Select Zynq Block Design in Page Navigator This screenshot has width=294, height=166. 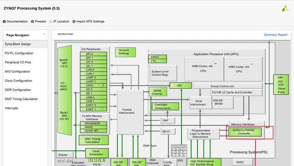(x=17, y=44)
